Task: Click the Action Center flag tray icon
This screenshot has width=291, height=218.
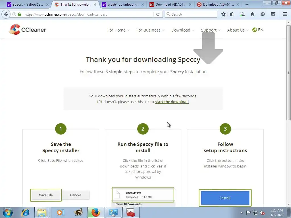Action: tap(248, 213)
